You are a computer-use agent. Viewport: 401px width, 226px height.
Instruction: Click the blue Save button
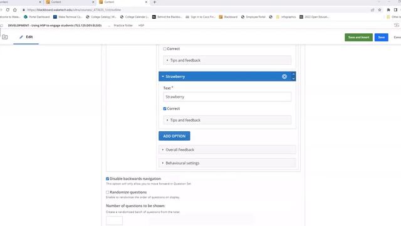click(382, 37)
